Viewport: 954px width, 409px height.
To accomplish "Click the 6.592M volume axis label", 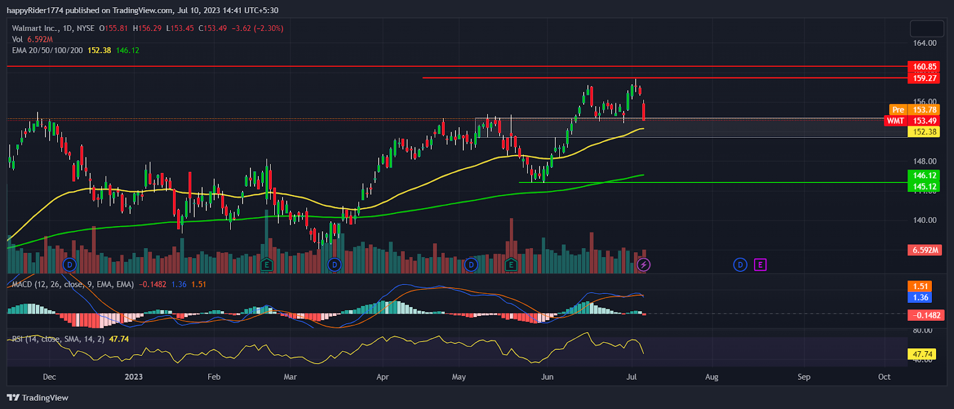I will tap(925, 250).
